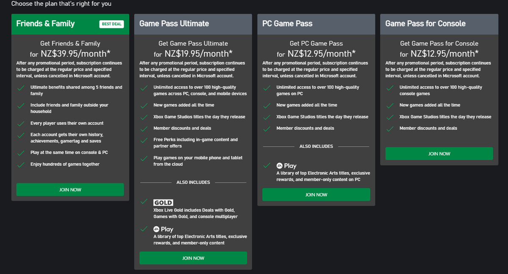Click checkmark beside 'Every player uses their own account'
The image size is (508, 274).
pyautogui.click(x=21, y=124)
